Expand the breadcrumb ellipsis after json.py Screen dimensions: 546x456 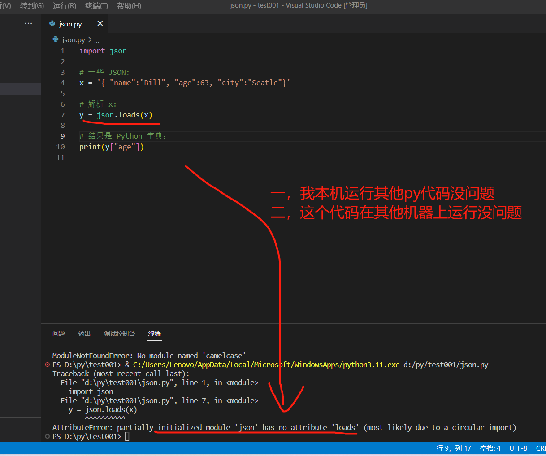pyautogui.click(x=96, y=39)
